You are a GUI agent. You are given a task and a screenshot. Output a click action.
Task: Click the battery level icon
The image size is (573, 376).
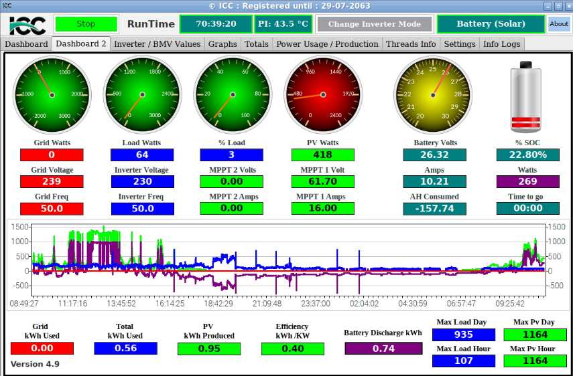(x=525, y=98)
